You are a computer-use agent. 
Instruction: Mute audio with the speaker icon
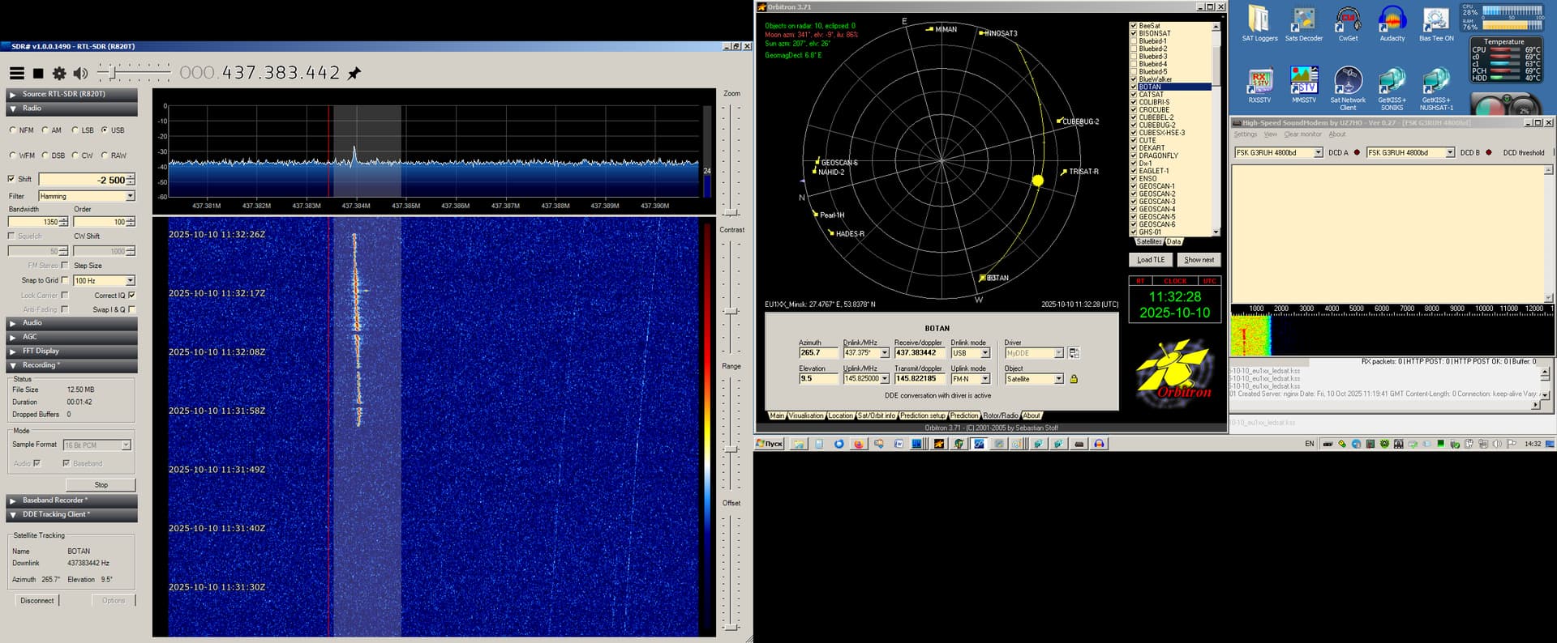pos(80,73)
